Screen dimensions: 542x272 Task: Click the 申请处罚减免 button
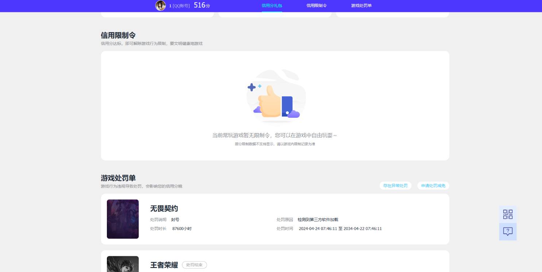[x=433, y=186]
